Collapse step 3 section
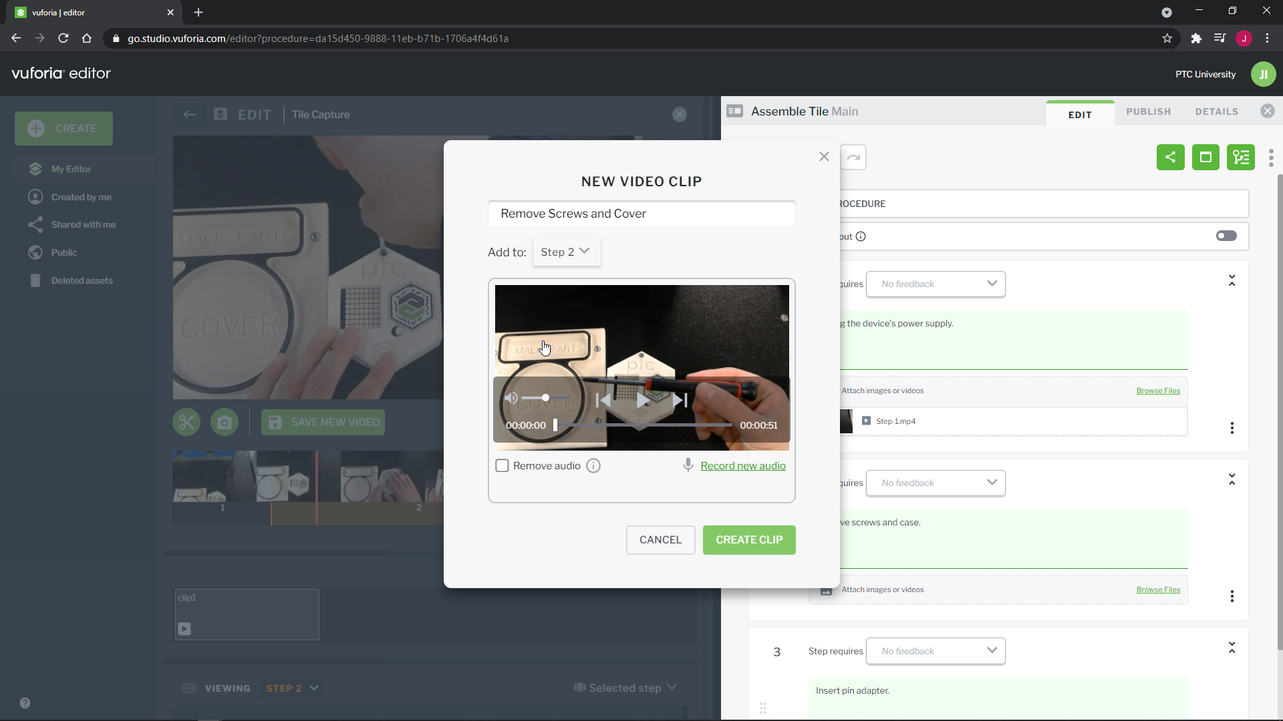 [x=1232, y=648]
